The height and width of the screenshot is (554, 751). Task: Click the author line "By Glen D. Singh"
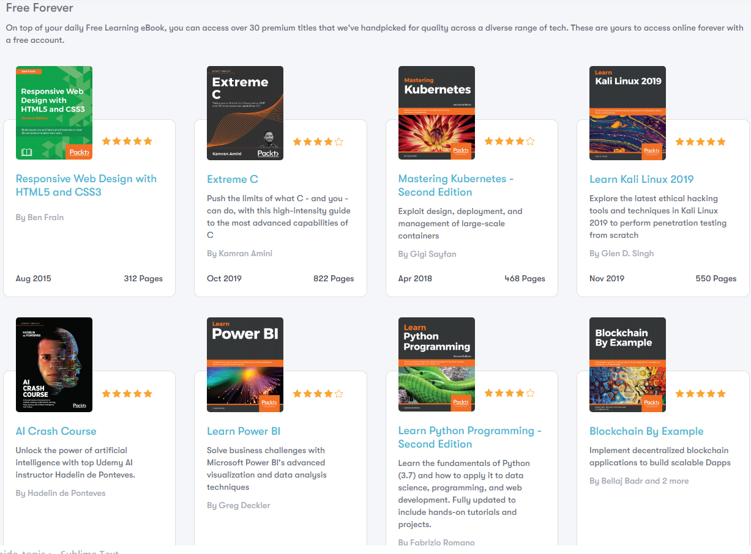[622, 253]
